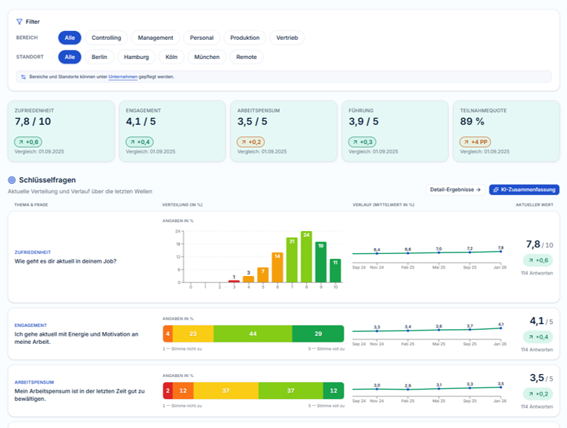Filter by München Standort
The height and width of the screenshot is (428, 567).
click(207, 57)
